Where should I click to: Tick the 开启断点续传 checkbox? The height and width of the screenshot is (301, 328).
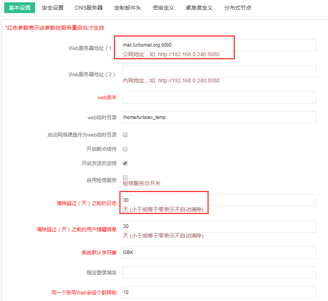[125, 149]
